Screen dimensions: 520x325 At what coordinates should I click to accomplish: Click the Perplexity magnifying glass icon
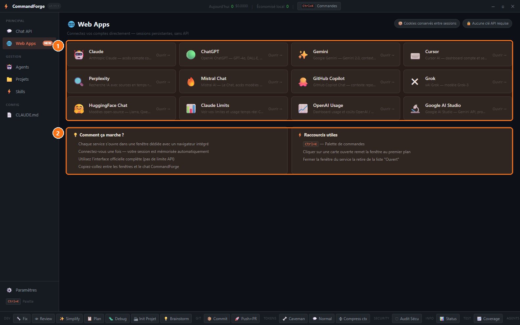tap(79, 82)
